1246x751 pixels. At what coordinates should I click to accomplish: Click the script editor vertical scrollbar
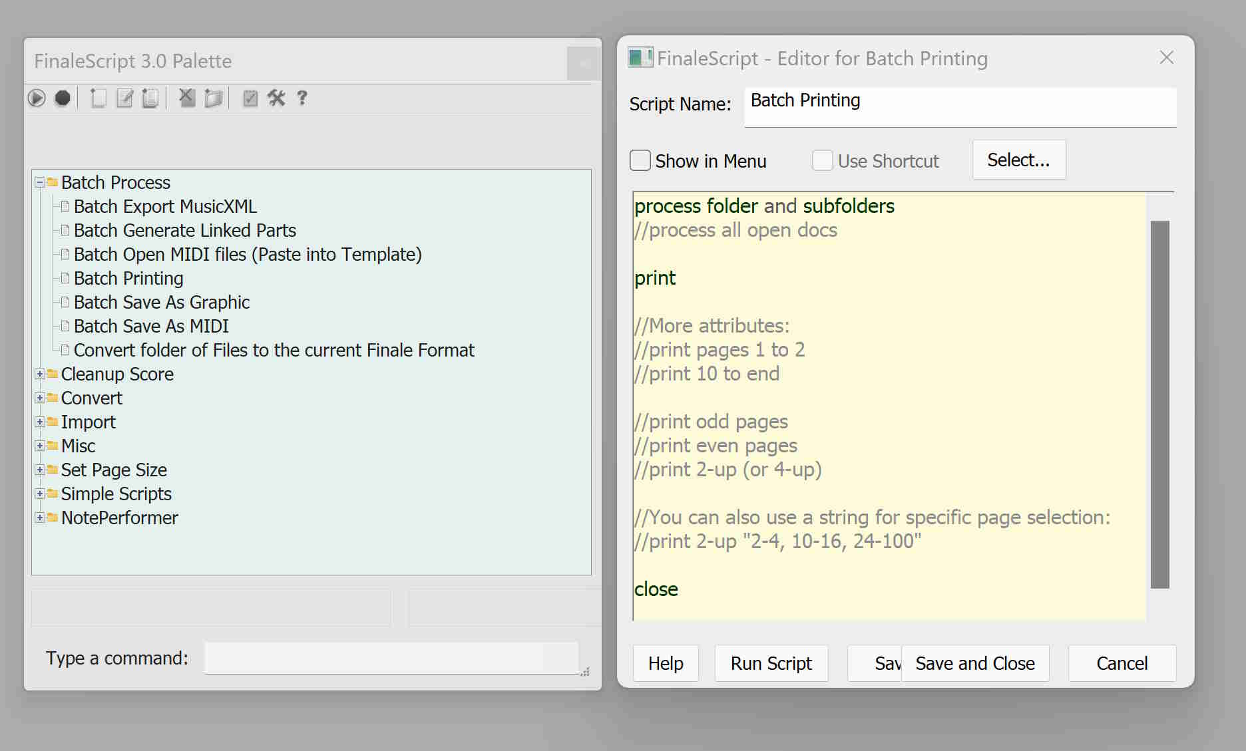(1159, 404)
